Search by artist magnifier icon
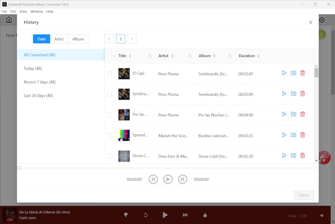335x224 pixels. tap(190, 56)
